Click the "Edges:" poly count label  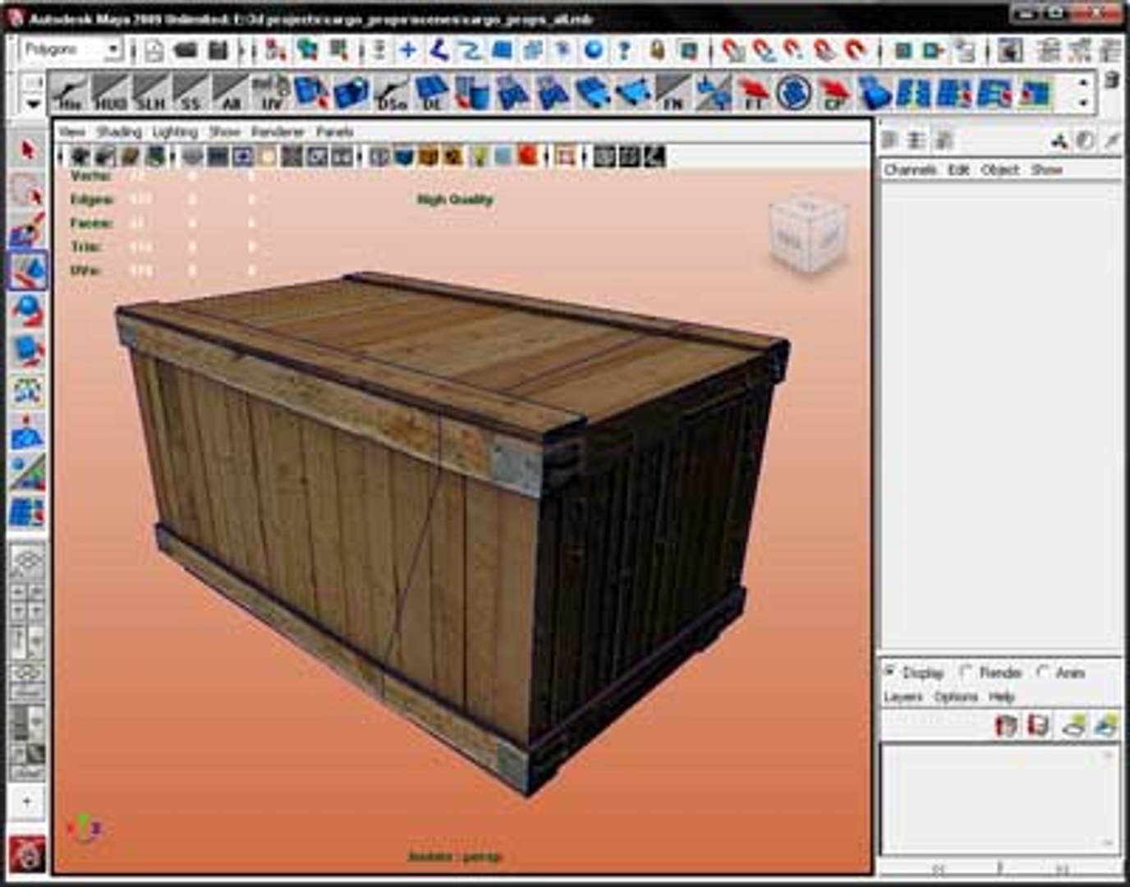[91, 200]
